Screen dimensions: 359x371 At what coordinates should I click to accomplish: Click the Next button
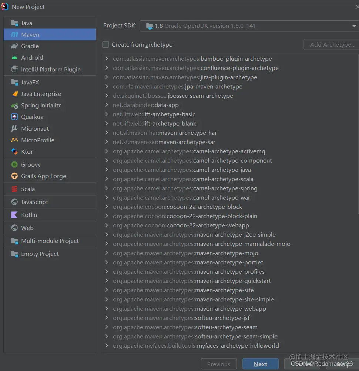coord(261,364)
